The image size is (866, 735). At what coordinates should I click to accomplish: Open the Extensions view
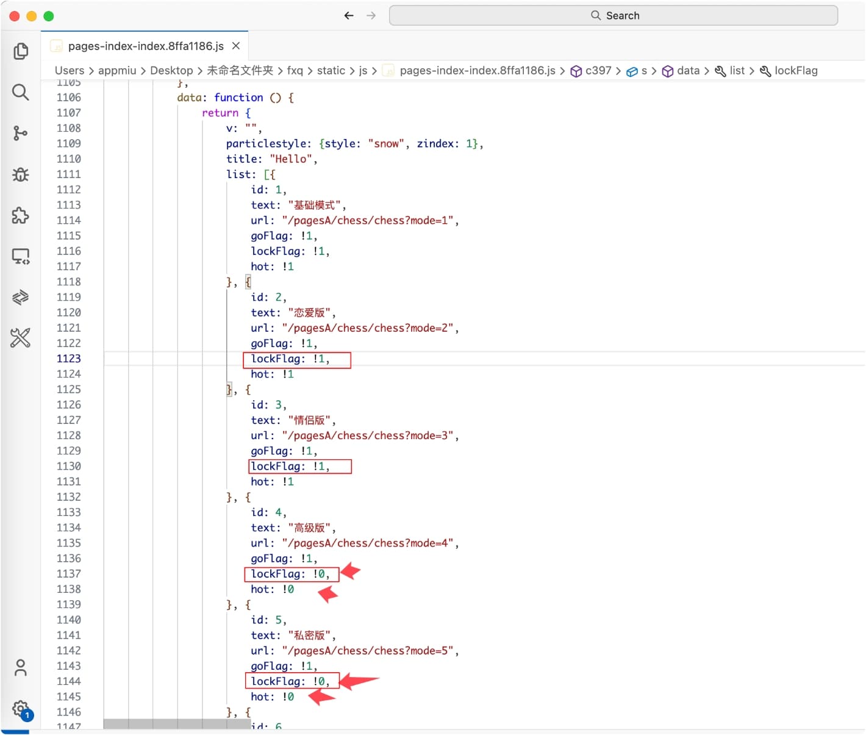point(21,215)
